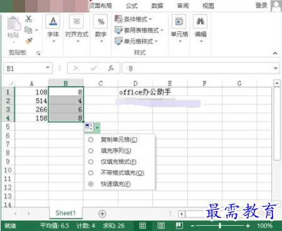Collapse the ribbon with up chevron
Image resolution: width=282 pixels, height=231 pixels.
coord(275,53)
